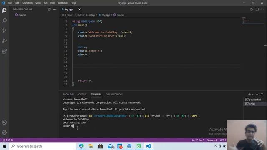The width and height of the screenshot is (267, 150).
Task: Open the Run menu
Action: 53,3
